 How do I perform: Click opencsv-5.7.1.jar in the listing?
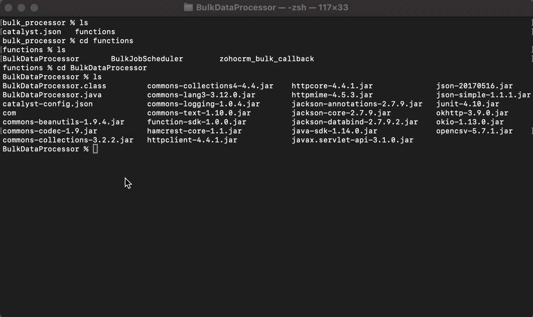click(474, 131)
